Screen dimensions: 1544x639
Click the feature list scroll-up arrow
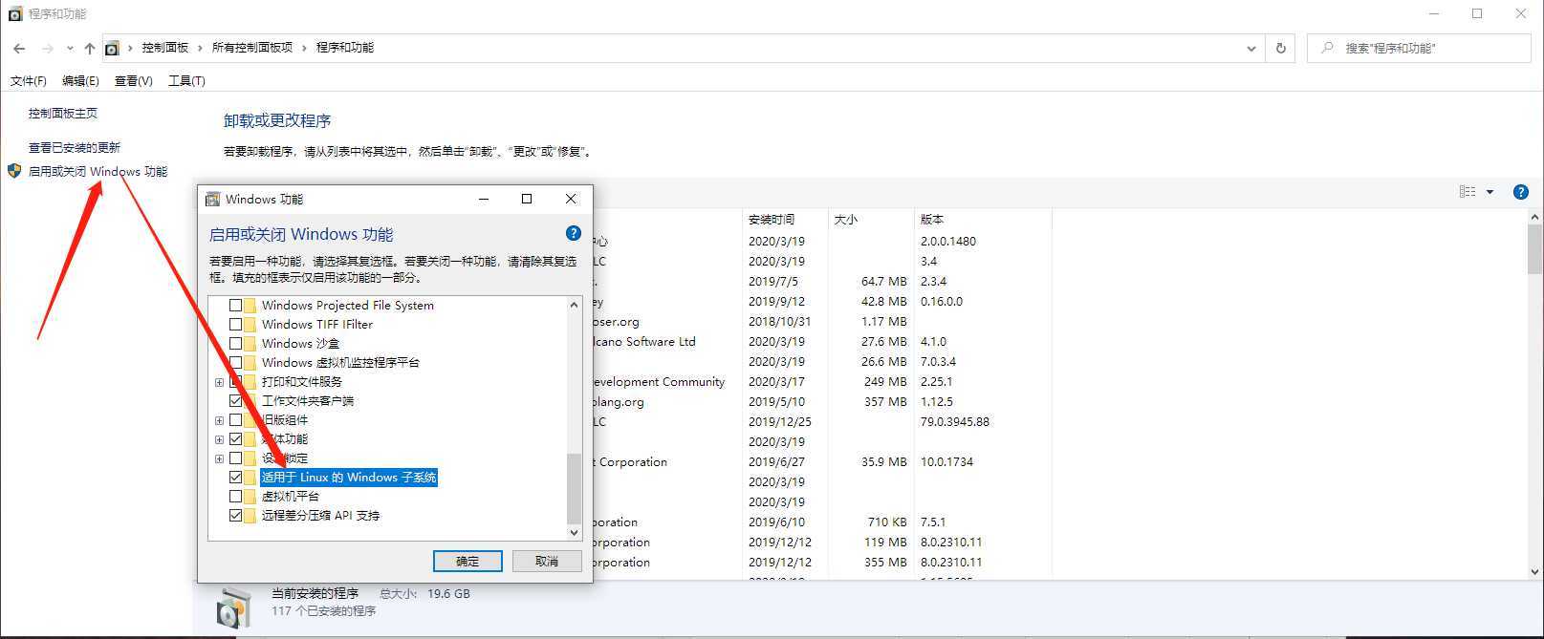pos(574,305)
